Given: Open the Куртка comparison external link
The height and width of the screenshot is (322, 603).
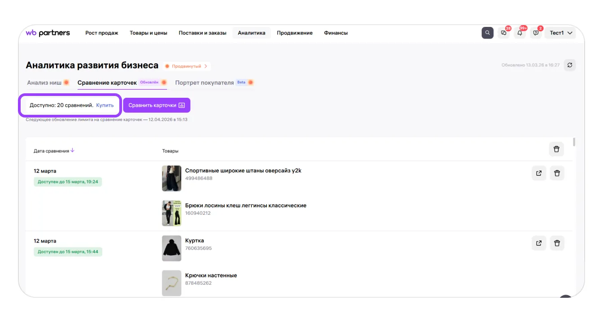Looking at the screenshot, I should 539,243.
